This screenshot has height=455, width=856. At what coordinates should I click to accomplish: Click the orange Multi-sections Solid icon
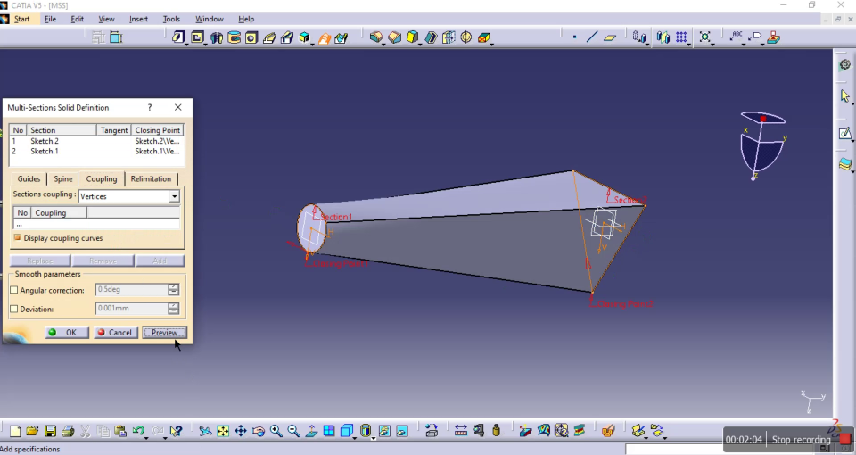325,38
